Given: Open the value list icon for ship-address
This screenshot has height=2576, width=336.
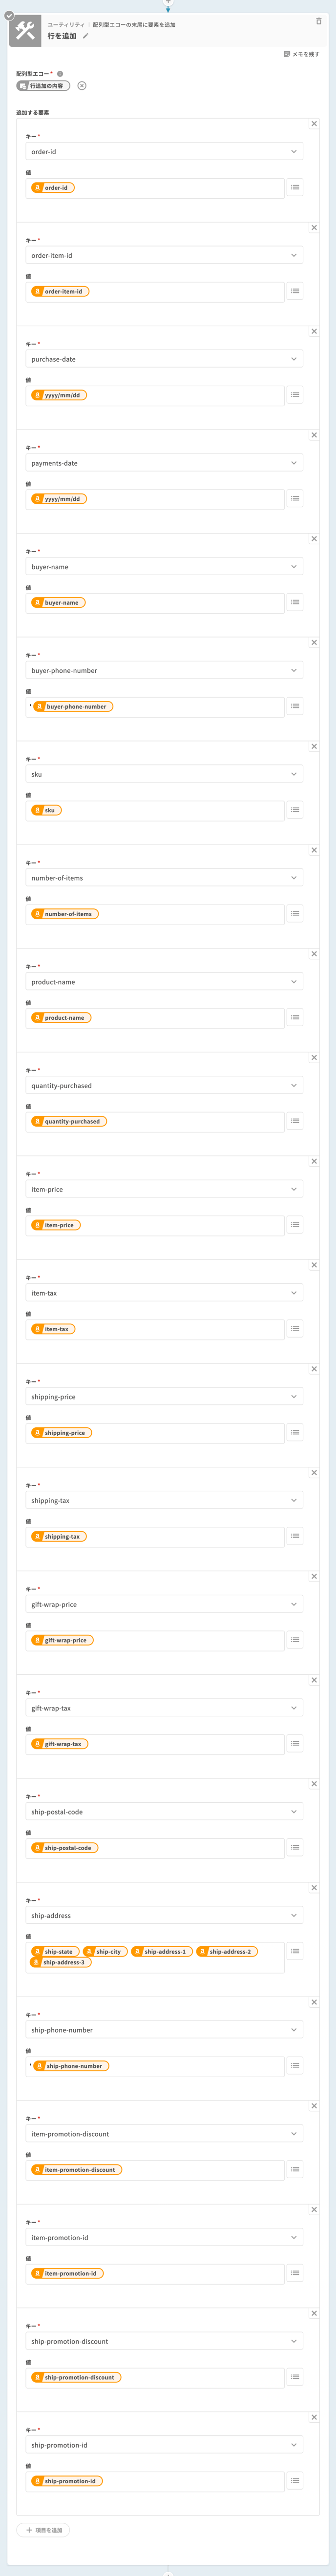Looking at the screenshot, I should point(295,1951).
